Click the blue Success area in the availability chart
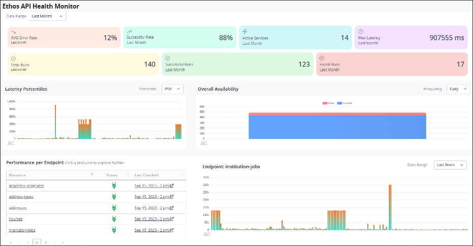 [337, 127]
